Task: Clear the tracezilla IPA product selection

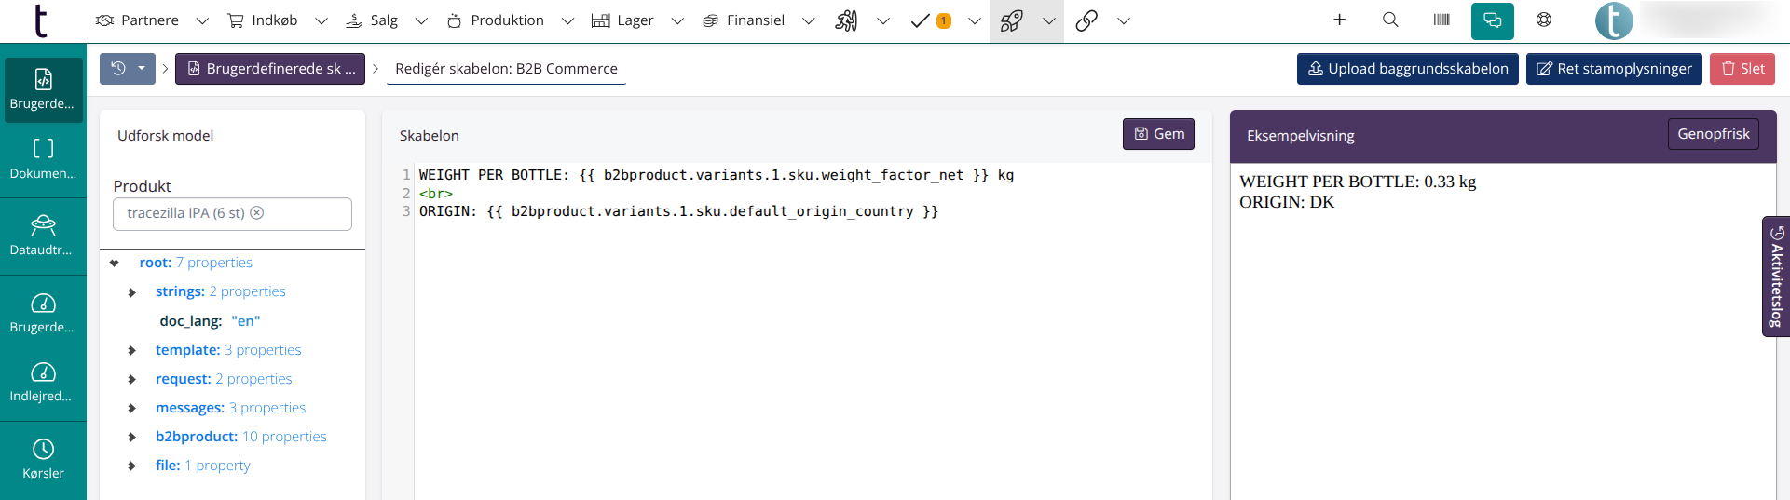Action: (257, 213)
